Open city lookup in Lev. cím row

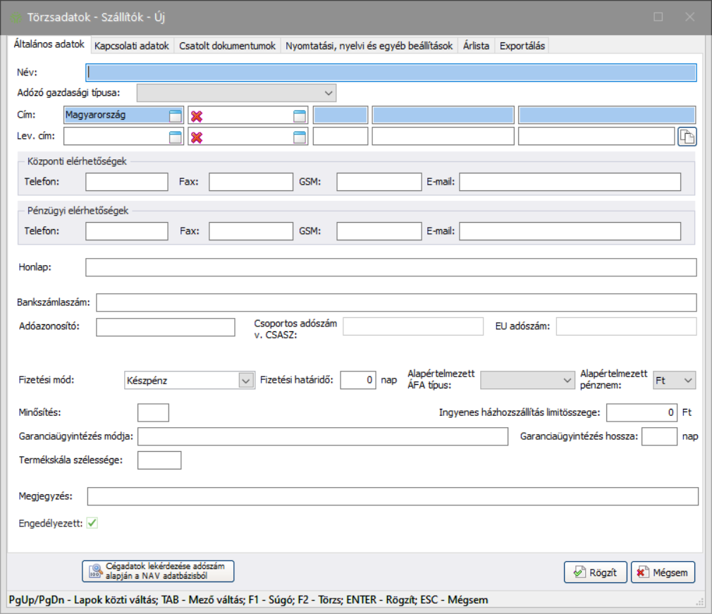point(300,137)
